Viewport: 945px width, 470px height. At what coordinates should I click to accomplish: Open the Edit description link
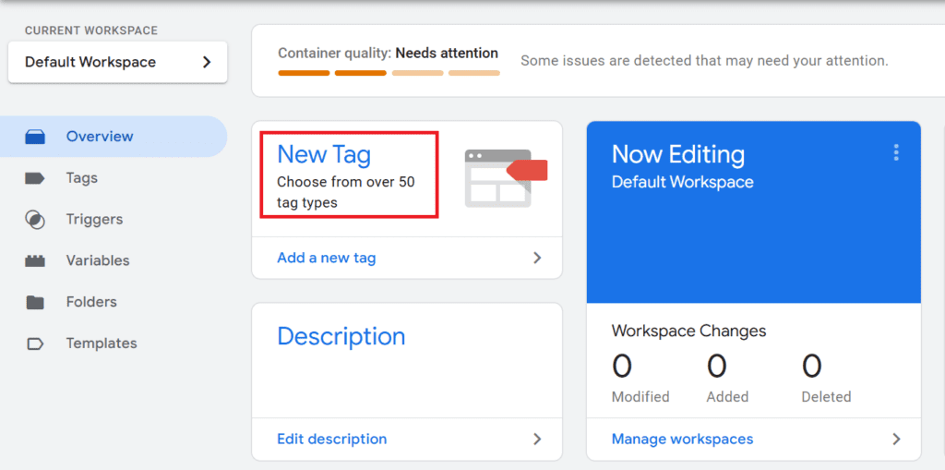click(332, 440)
